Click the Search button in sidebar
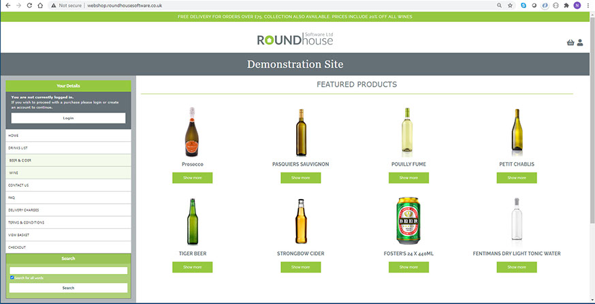The height and width of the screenshot is (304, 595). tap(68, 288)
